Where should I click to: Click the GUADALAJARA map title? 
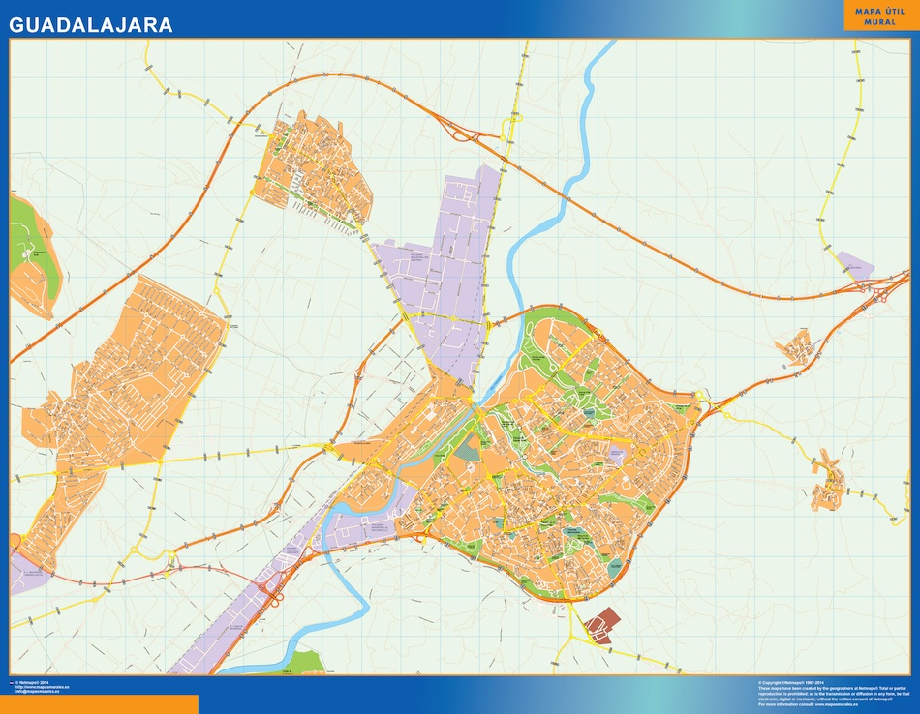(x=91, y=25)
